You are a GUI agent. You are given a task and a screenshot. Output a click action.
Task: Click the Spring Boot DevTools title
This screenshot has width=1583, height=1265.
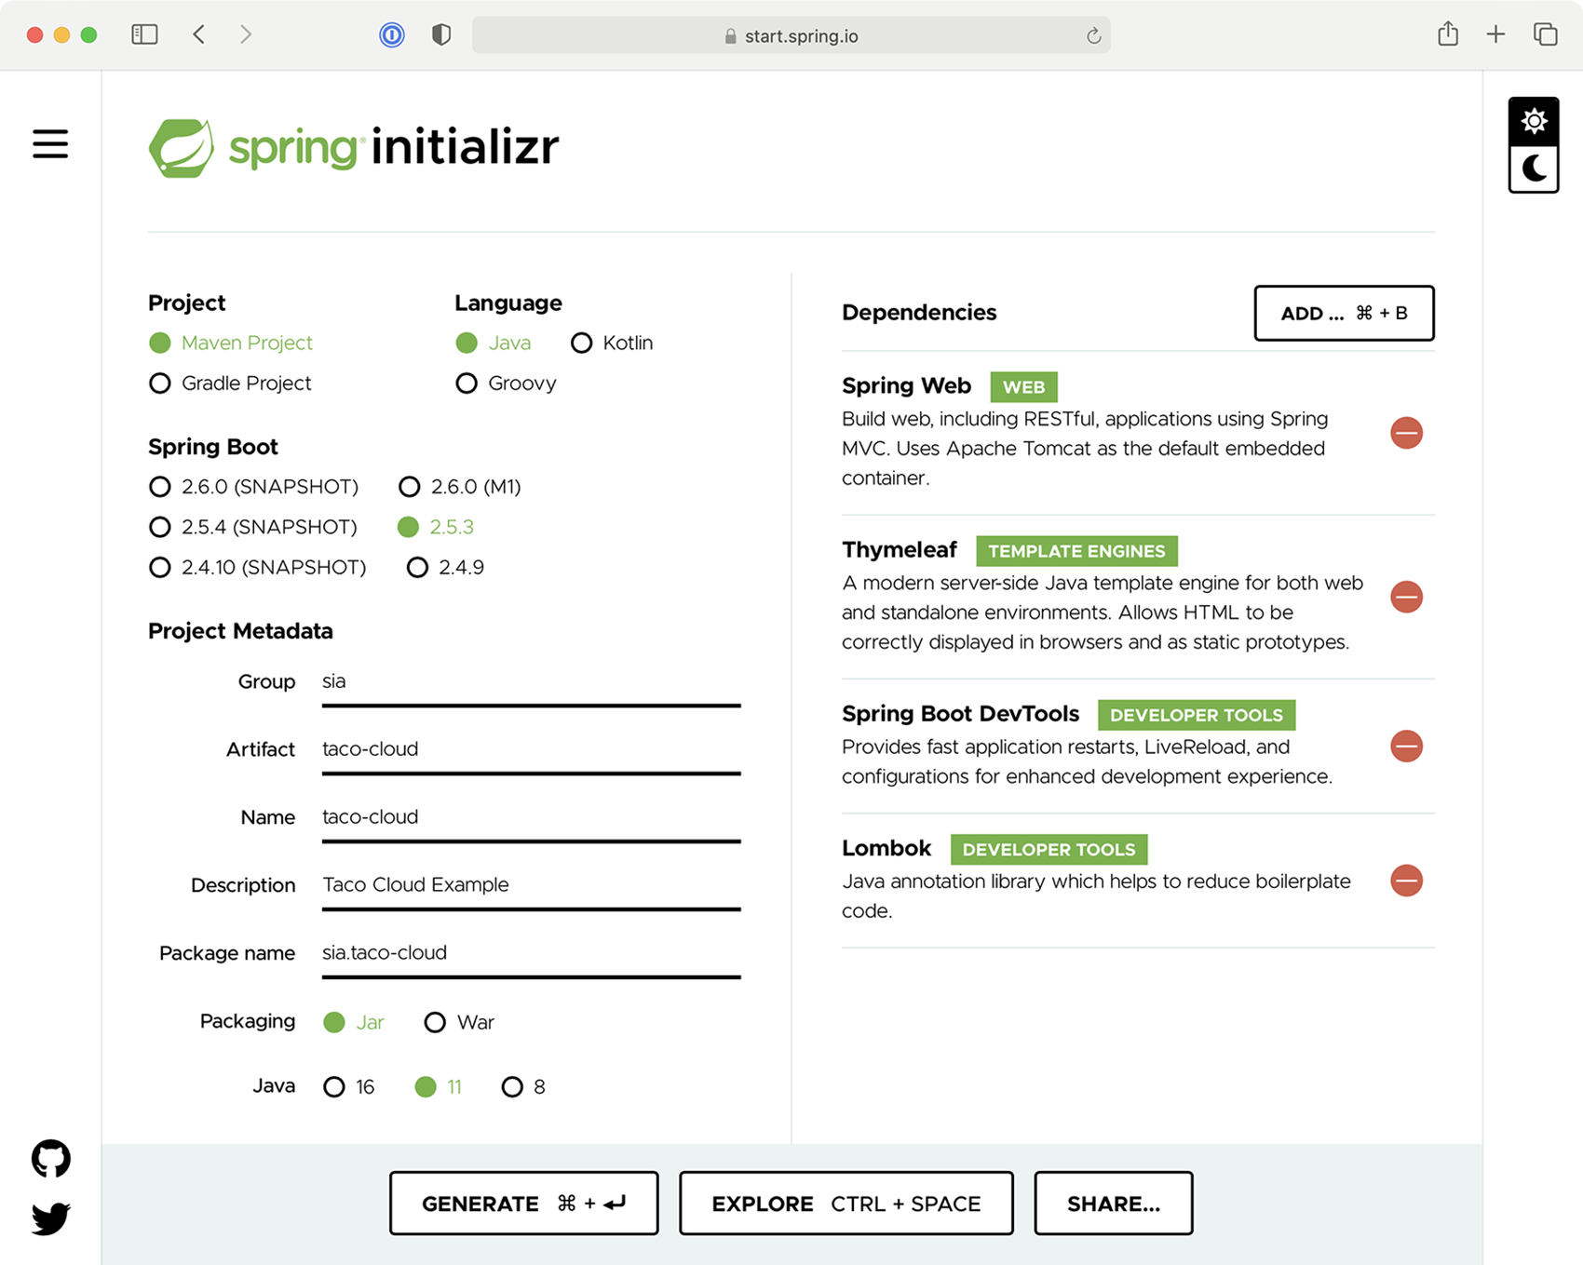click(x=960, y=714)
